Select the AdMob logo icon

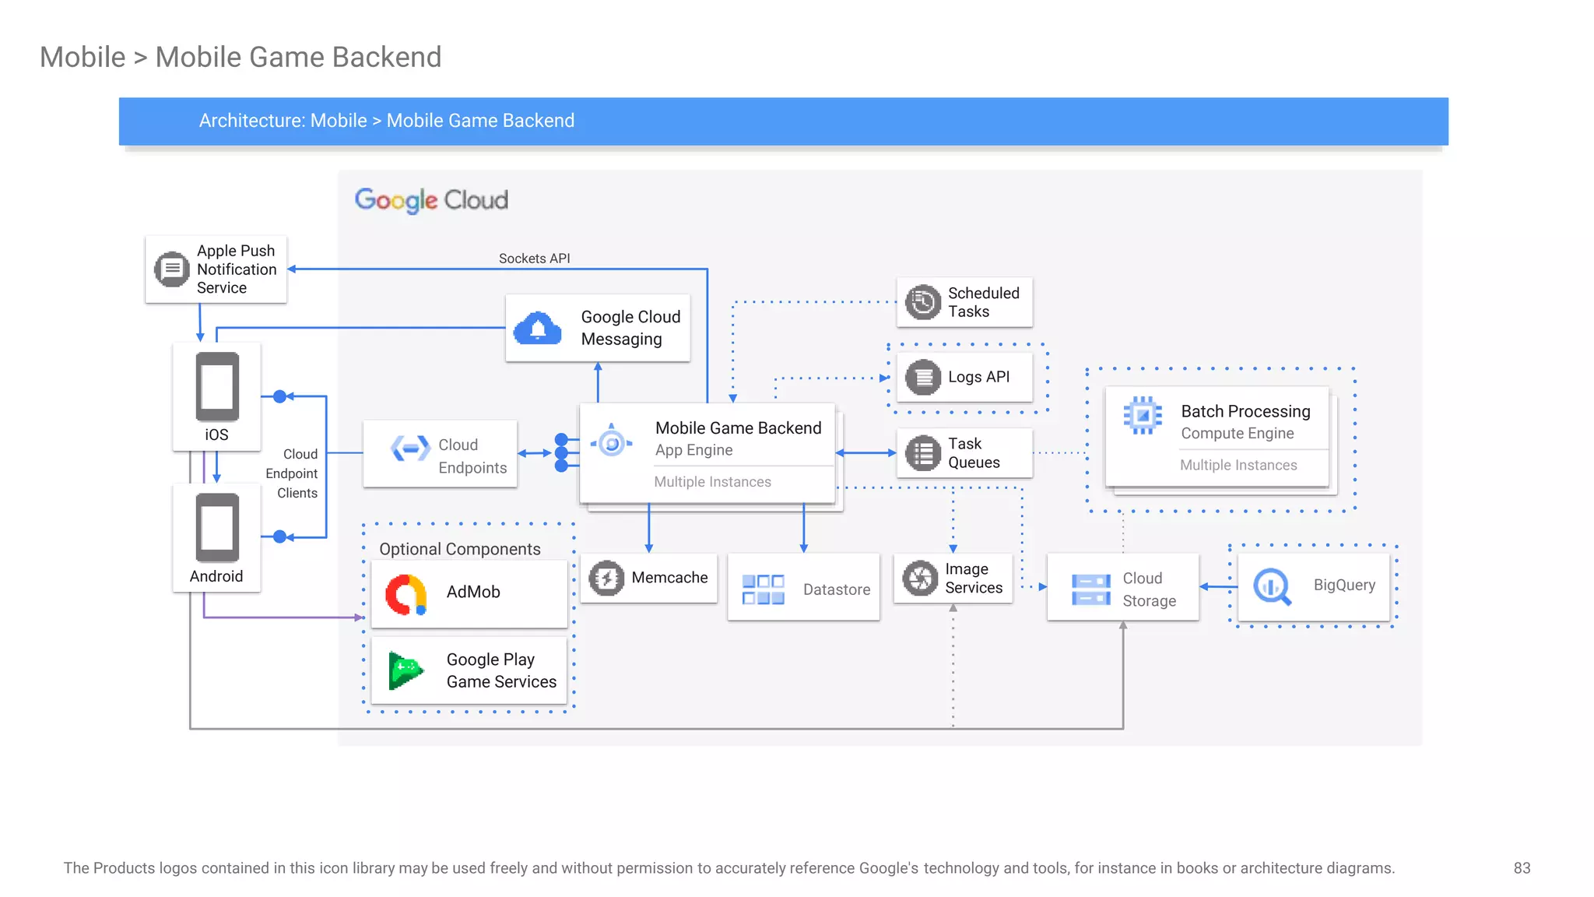point(406,595)
